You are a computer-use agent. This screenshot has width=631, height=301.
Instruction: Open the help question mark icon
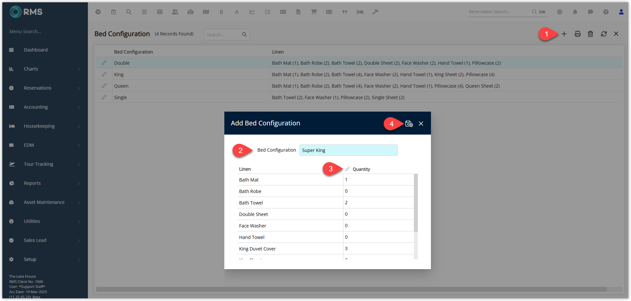(x=606, y=12)
